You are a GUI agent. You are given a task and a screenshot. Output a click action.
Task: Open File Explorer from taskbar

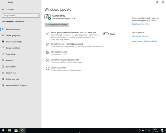pyautogui.click(x=10, y=130)
